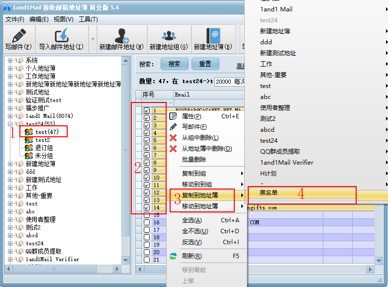388x287 pixels.
Task: Click the 工作地址簿 book icon
Action: coord(19,76)
